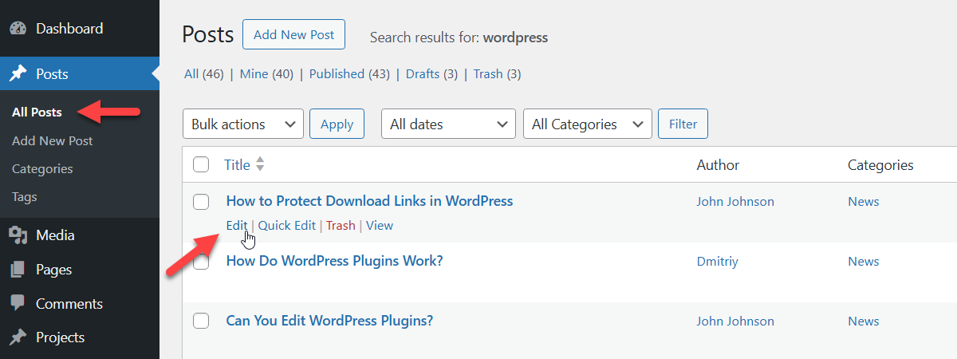Open 'How Do WordPress Plugins Work?' post
Viewport: 957px width, 359px height.
[334, 261]
